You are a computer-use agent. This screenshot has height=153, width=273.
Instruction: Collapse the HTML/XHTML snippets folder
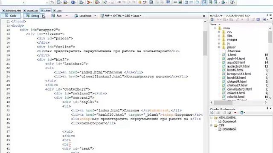(212, 118)
